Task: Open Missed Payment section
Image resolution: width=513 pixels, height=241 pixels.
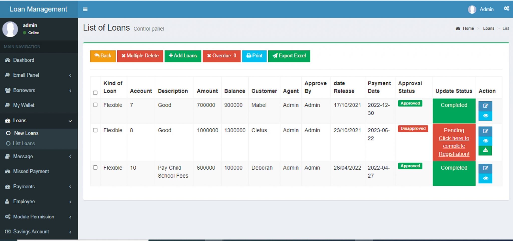Action: pos(31,171)
